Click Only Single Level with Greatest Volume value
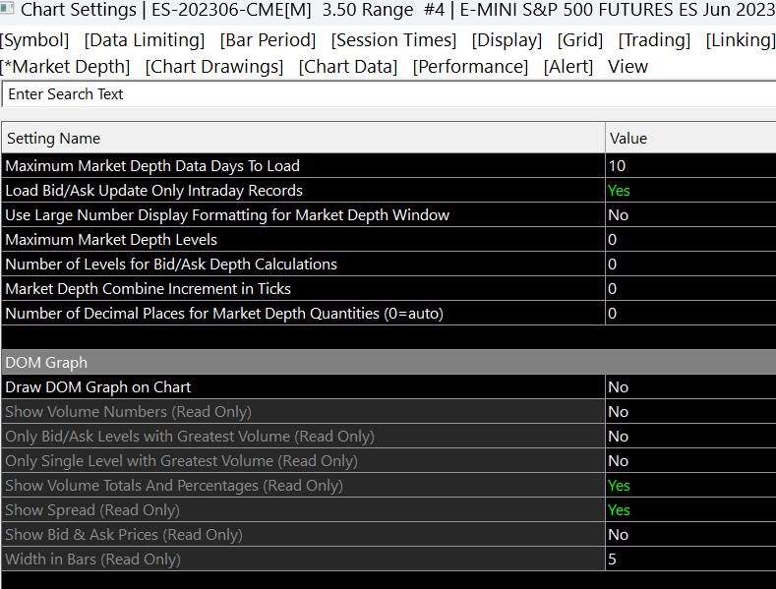776x589 pixels. click(690, 461)
